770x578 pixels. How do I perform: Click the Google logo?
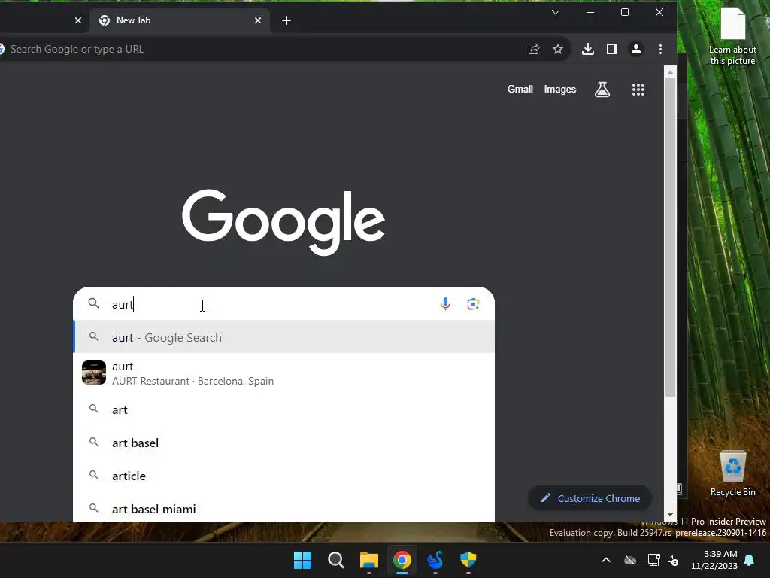click(283, 222)
